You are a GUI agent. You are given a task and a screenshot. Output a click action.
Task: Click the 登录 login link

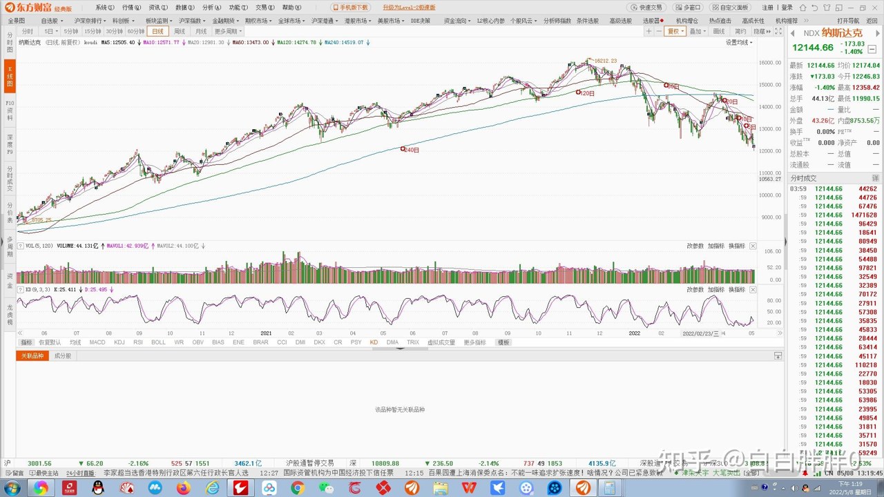[787, 8]
